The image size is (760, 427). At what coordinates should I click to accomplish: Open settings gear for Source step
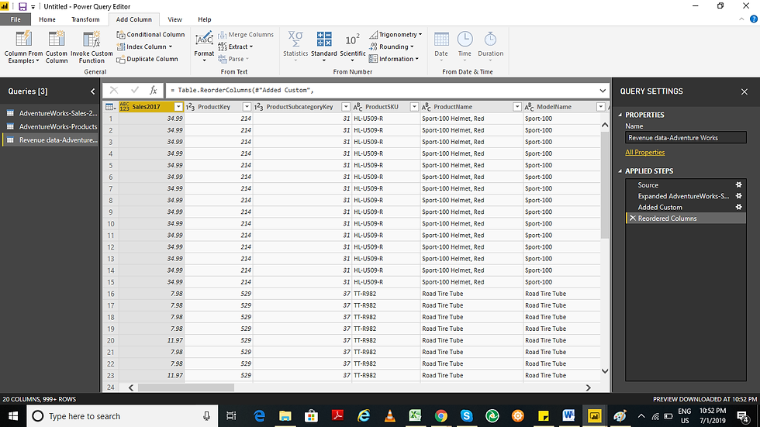738,184
